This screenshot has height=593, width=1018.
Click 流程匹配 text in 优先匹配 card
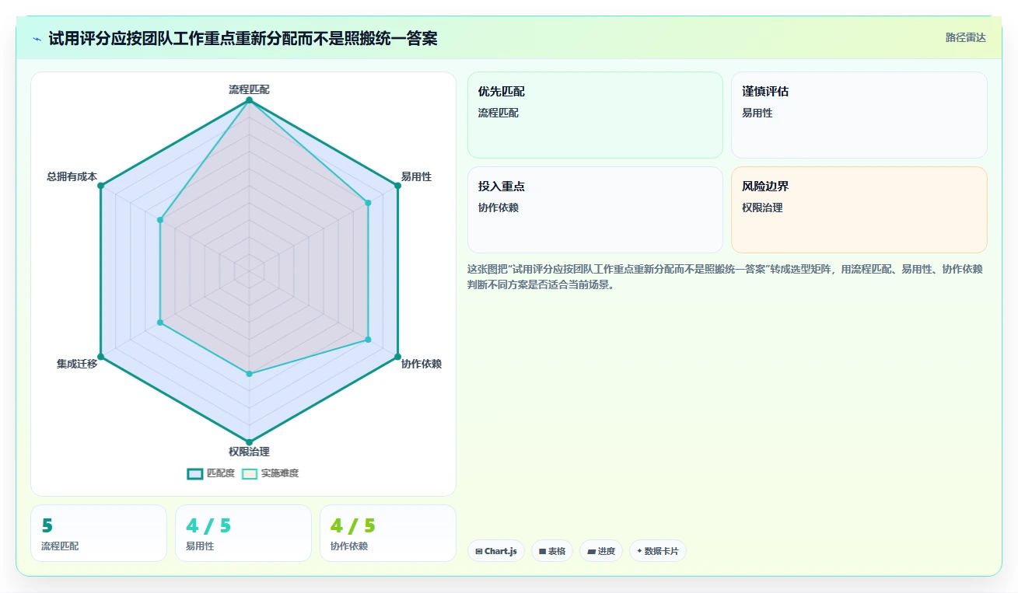click(499, 113)
